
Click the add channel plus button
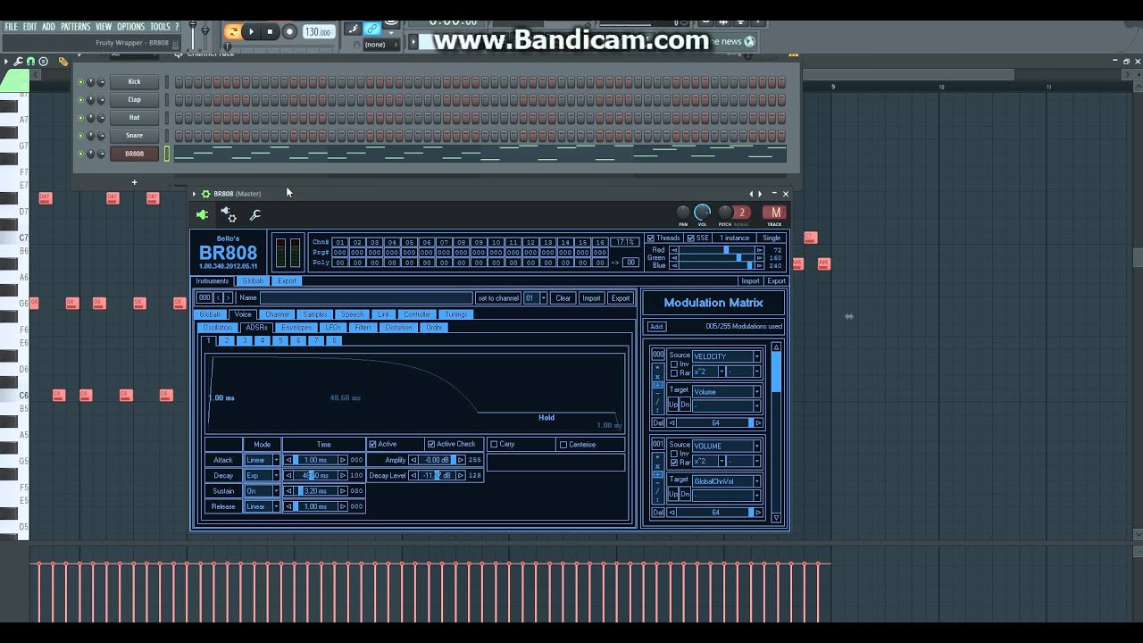134,182
